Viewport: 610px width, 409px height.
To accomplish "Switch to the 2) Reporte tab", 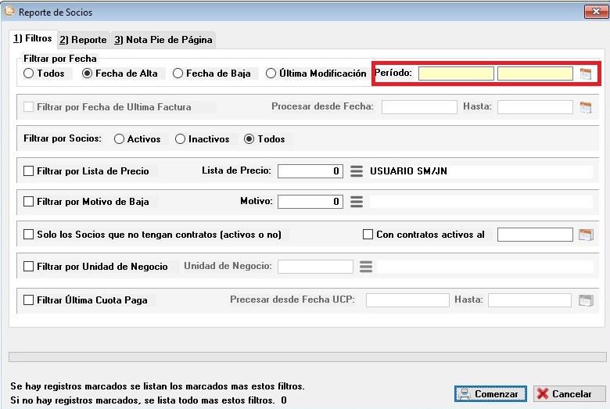I will [83, 39].
